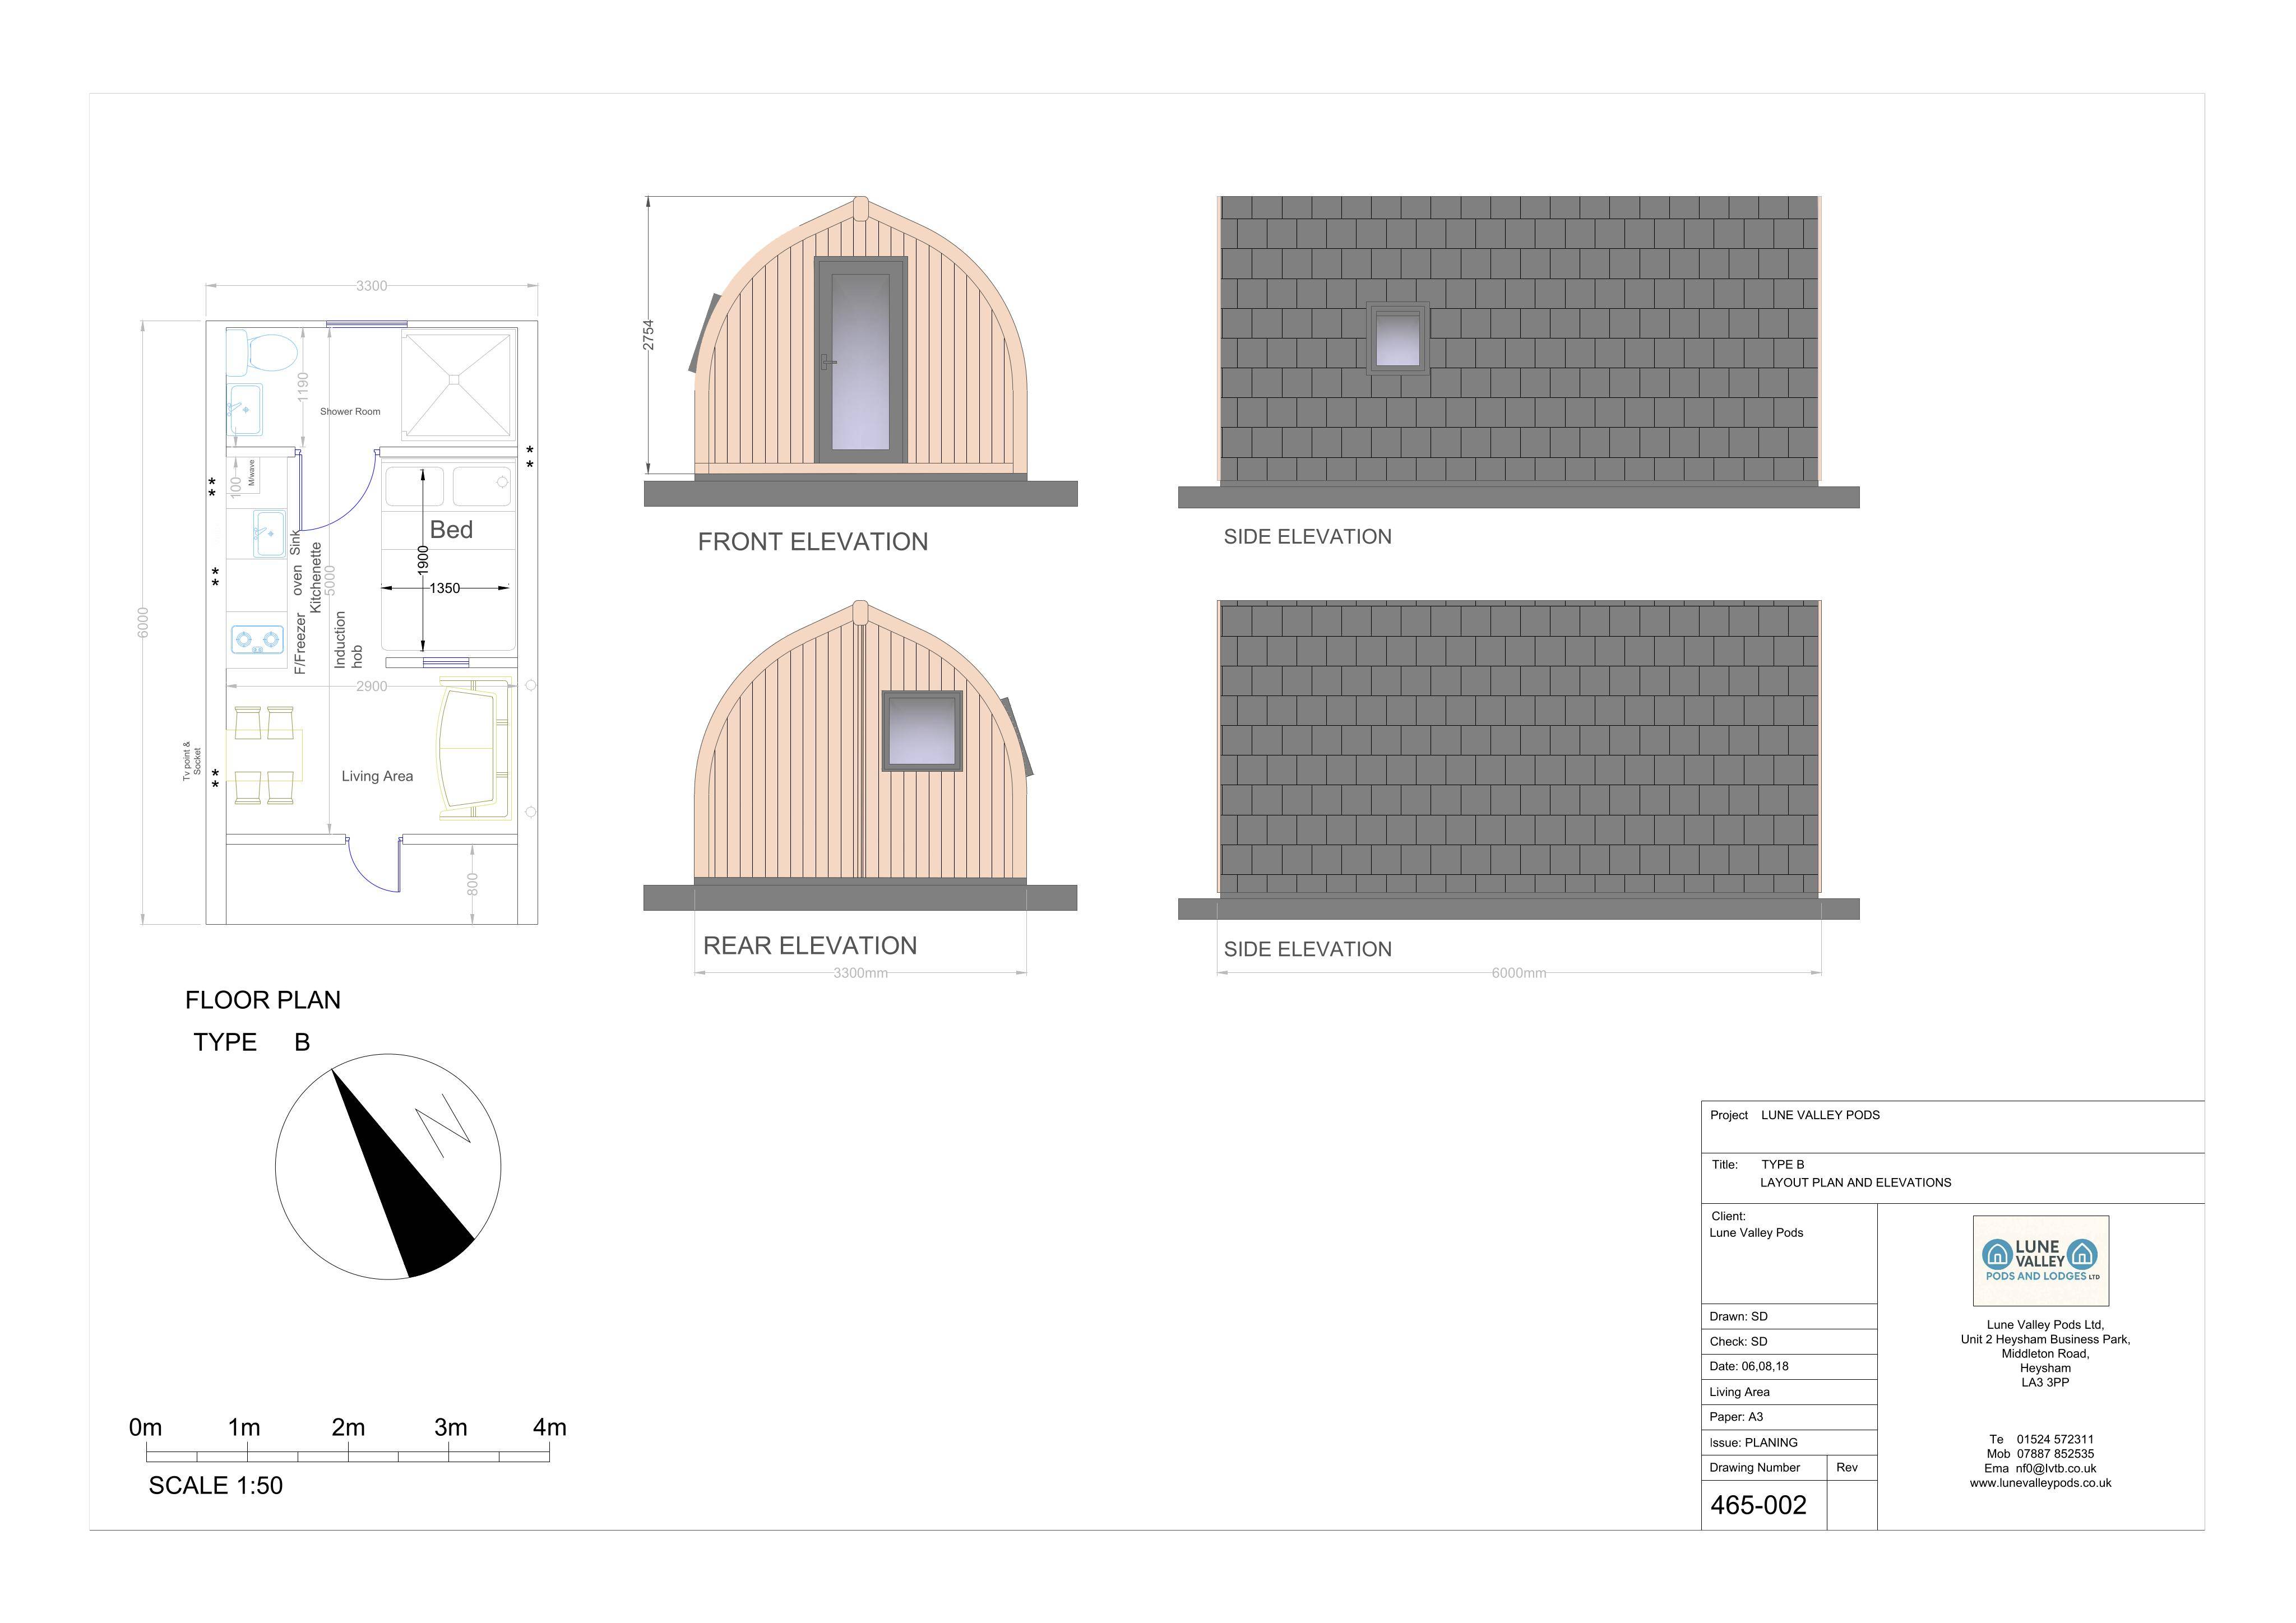Click the LAYOUT PLAN AND ELEVATIONS title text

1855,1183
